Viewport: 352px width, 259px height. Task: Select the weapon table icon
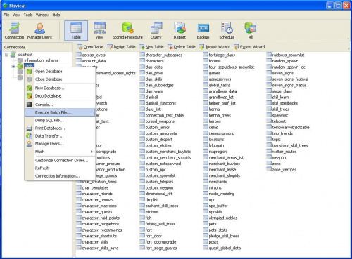(x=269, y=157)
